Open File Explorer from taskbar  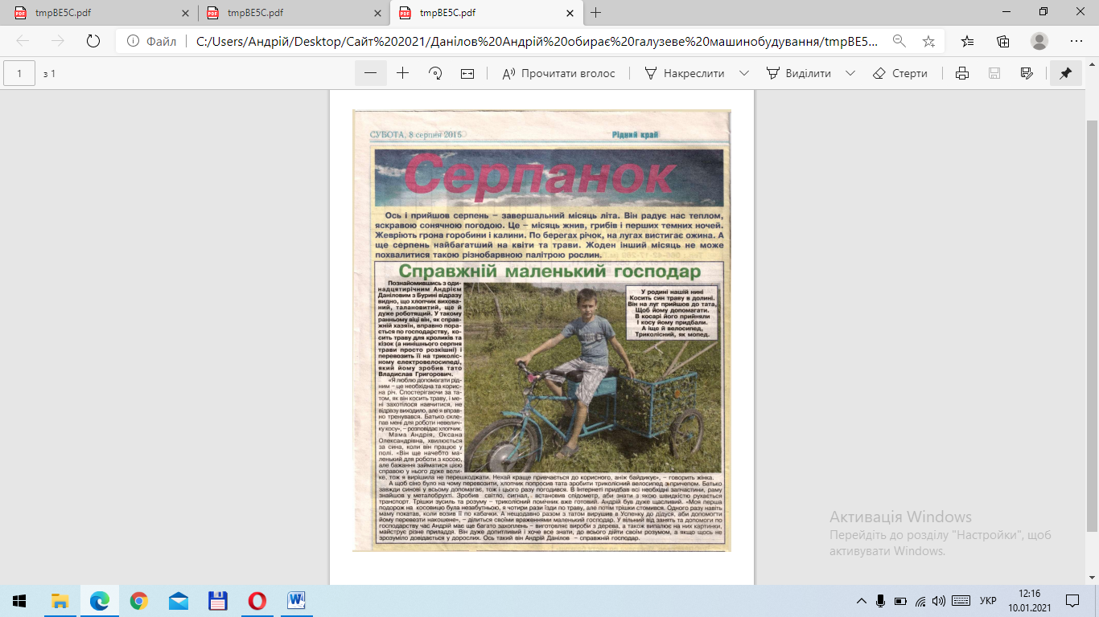click(x=60, y=600)
